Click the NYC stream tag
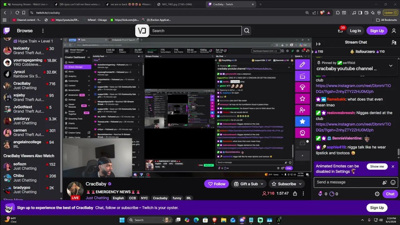 click(x=144, y=198)
